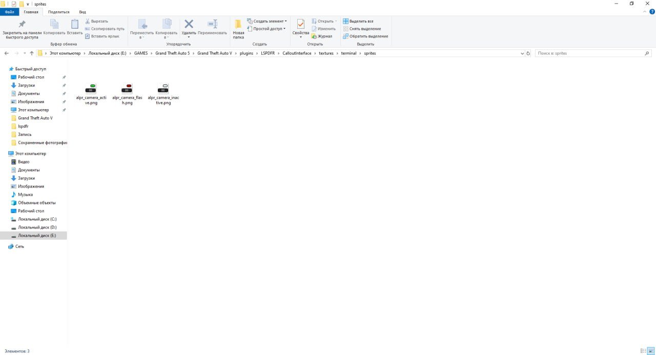Screen dimensions: 656x355
Task: Open the Простой доступ dropdown
Action: pos(266,29)
